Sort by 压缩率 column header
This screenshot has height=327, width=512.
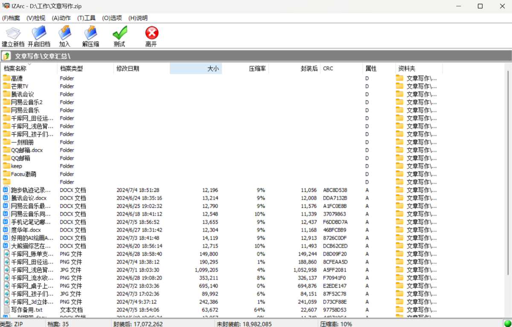click(245, 68)
